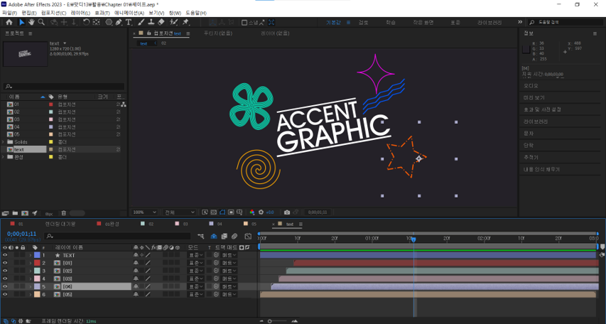Select the Clone Stamp tool

(x=151, y=23)
